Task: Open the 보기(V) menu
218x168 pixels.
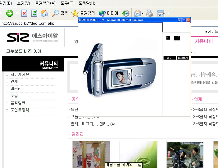Action: coord(24,3)
